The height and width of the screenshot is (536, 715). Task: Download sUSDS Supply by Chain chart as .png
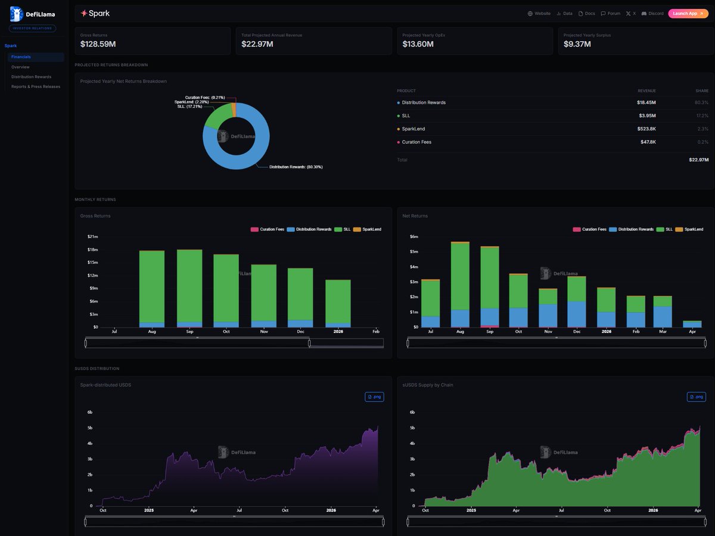tap(696, 397)
